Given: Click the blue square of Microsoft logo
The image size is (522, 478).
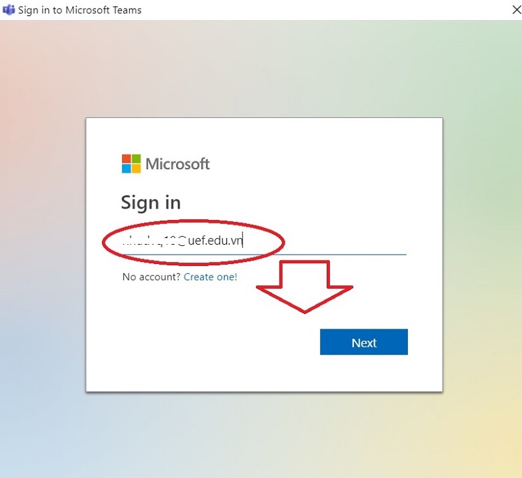Looking at the screenshot, I should 126,169.
